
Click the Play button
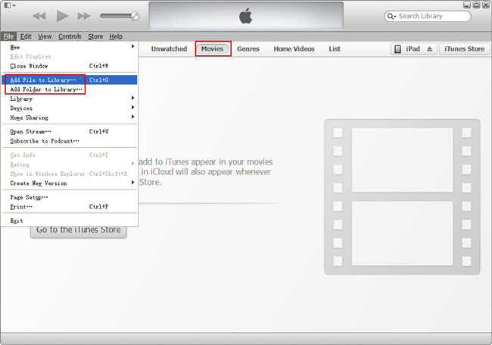click(x=62, y=16)
